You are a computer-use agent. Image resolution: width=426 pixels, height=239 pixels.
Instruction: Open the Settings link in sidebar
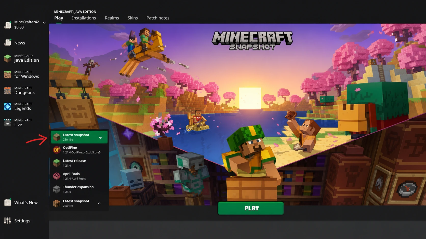22,221
